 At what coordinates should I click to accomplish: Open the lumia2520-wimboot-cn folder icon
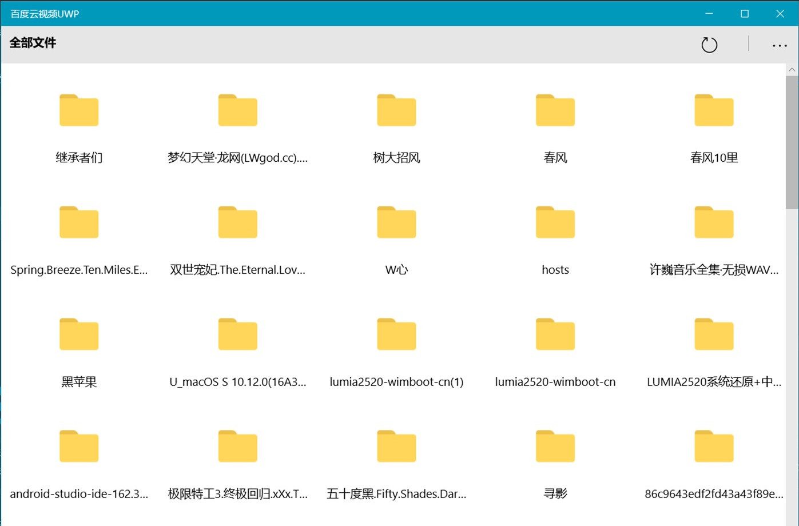(555, 334)
